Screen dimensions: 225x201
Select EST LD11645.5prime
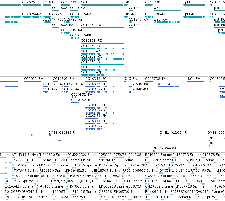click(158, 181)
